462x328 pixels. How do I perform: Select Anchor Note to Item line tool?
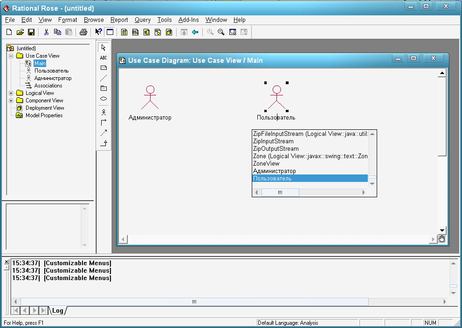coord(103,78)
